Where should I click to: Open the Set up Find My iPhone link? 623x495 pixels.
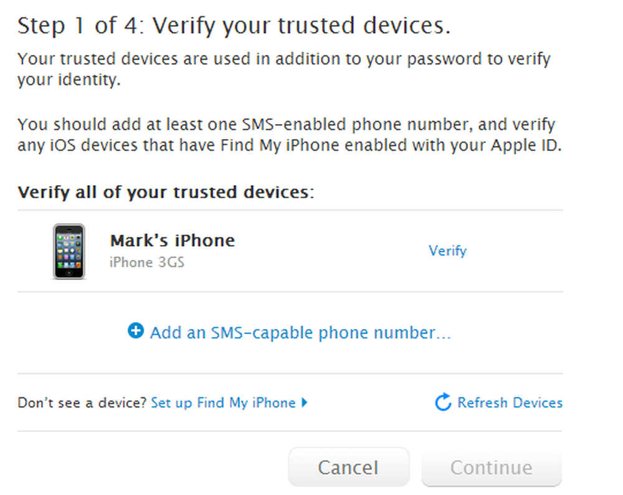(x=223, y=403)
